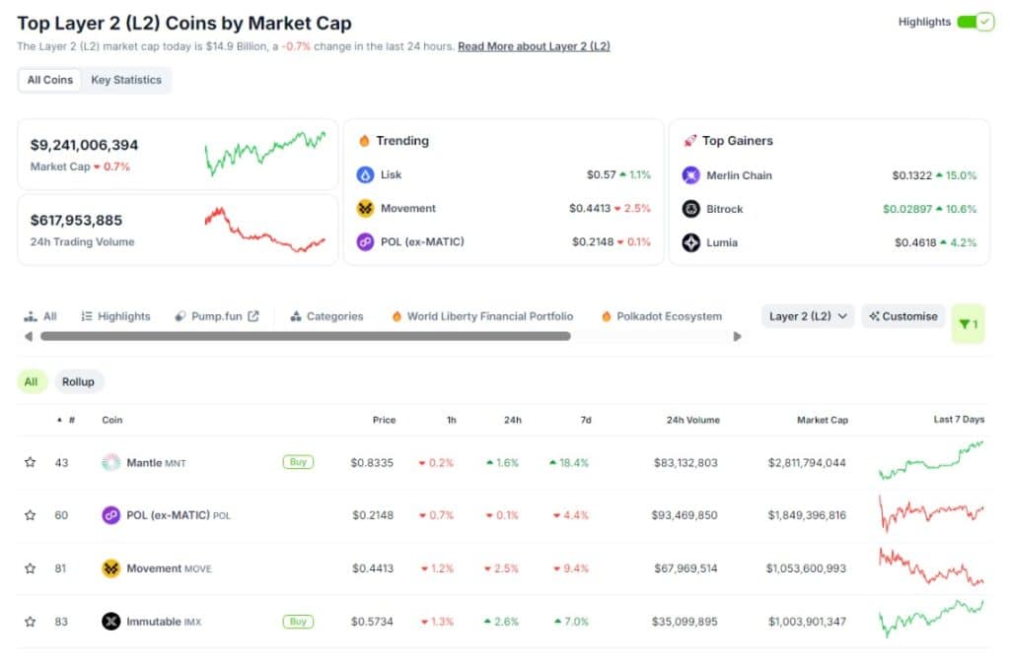Switch to the Key Statistics tab
This screenshot has height=665, width=1010.
tap(126, 80)
